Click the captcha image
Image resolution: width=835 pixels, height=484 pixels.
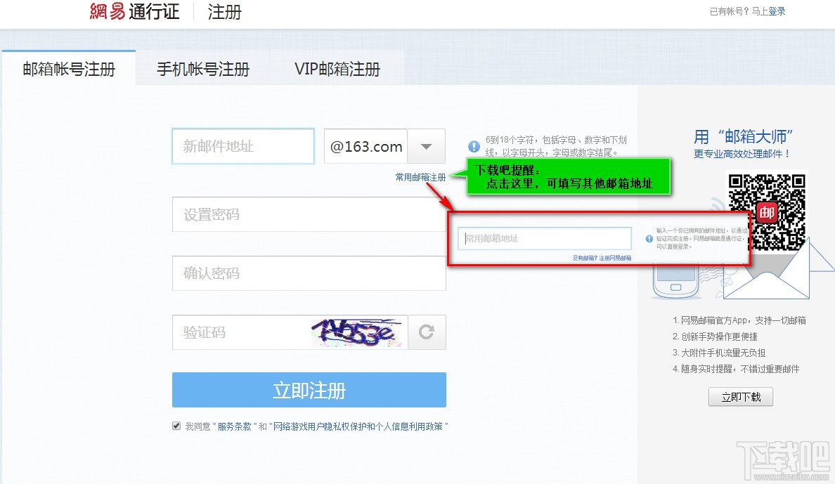pyautogui.click(x=356, y=332)
